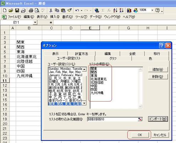Open the Undo history dropdown arrow
This screenshot has width=176, height=143.
(x=82, y=10)
